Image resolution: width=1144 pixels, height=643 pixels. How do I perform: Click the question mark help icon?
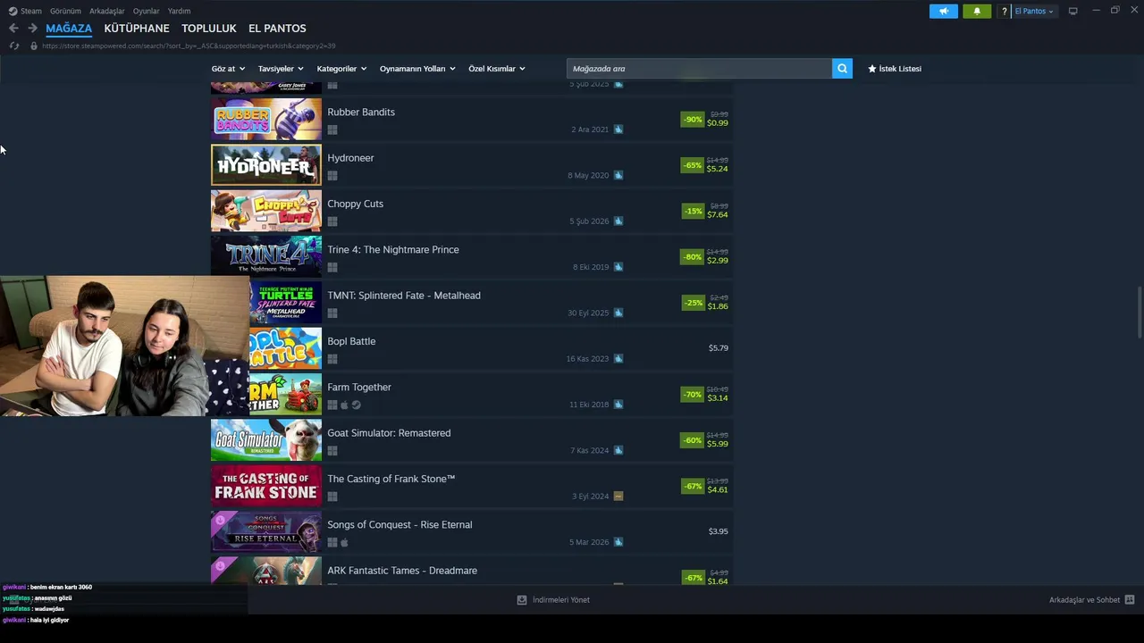coord(1005,12)
